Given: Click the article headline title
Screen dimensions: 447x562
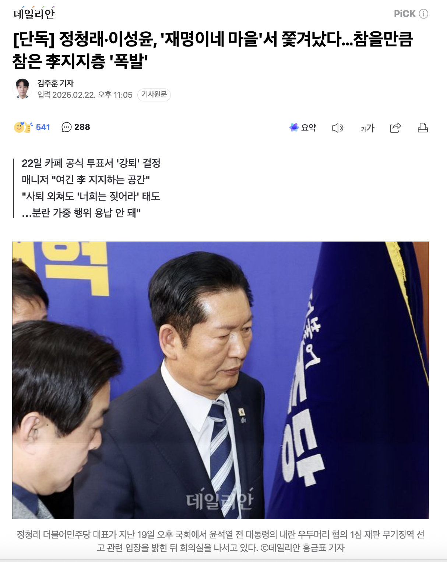Looking at the screenshot, I should click(213, 50).
